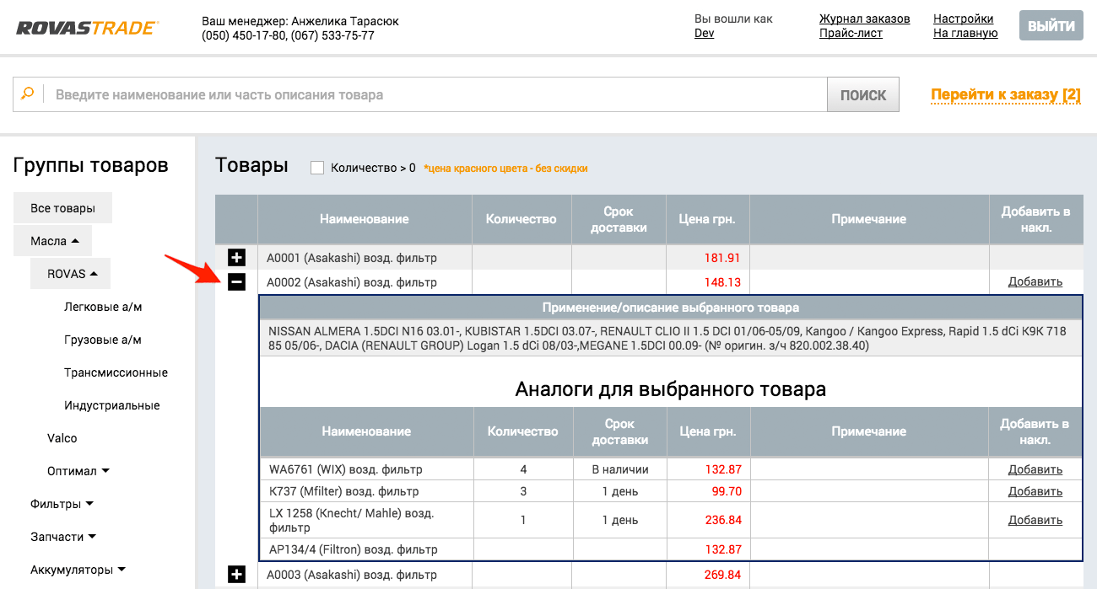This screenshot has width=1097, height=589.
Task: Click price 181.91 in A0001 row
Action: pos(722,258)
